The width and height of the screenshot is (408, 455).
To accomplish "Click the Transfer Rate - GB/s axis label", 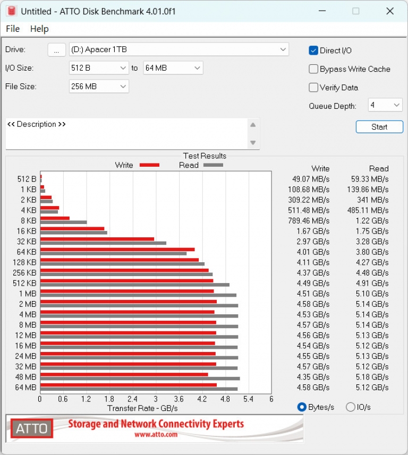I will coord(142,408).
